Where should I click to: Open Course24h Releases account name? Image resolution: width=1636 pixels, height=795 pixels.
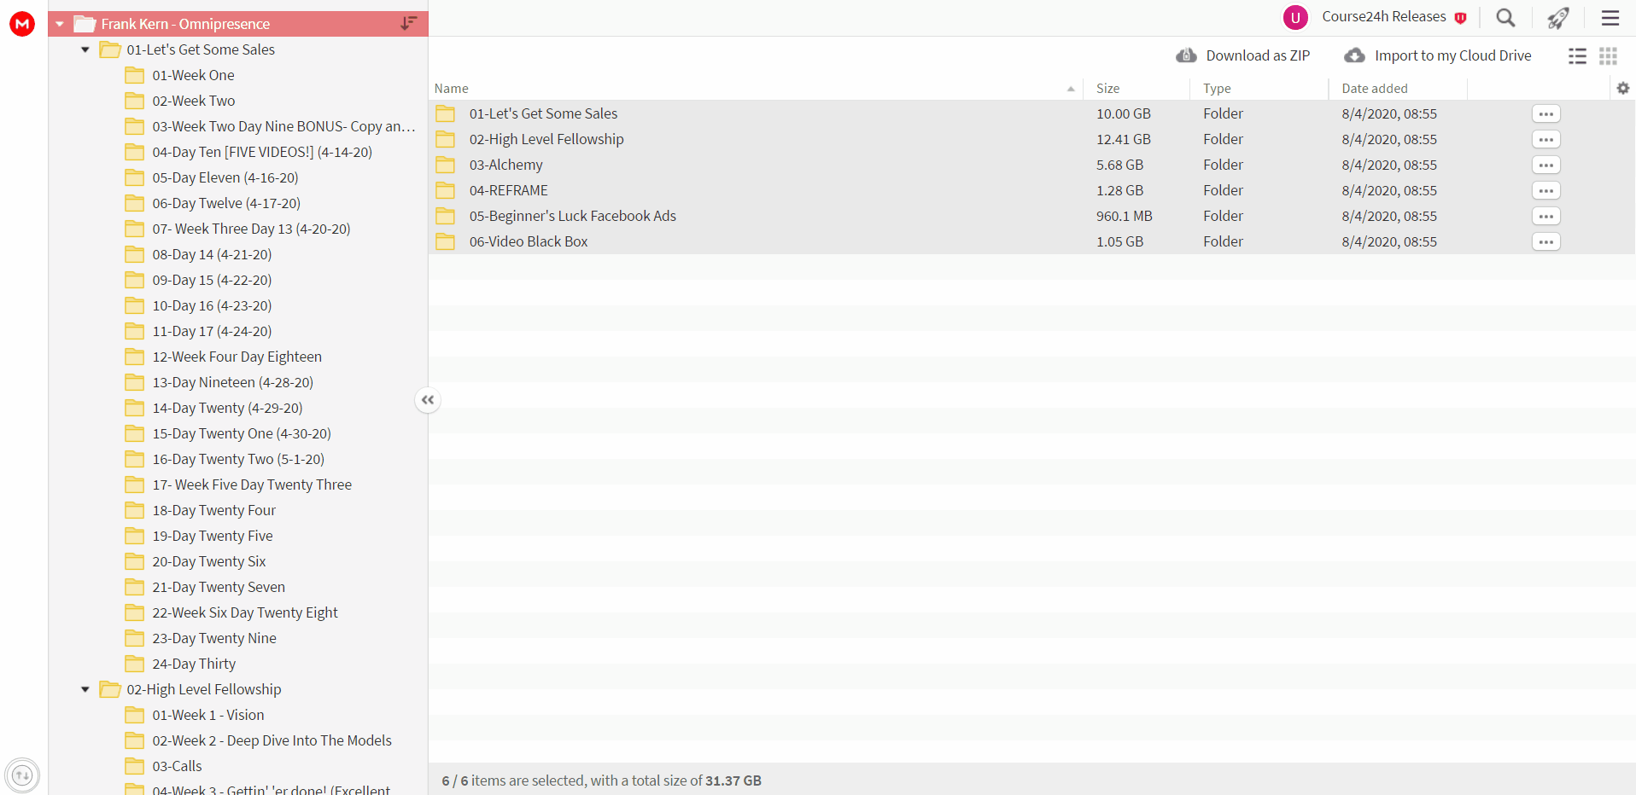pyautogui.click(x=1384, y=17)
